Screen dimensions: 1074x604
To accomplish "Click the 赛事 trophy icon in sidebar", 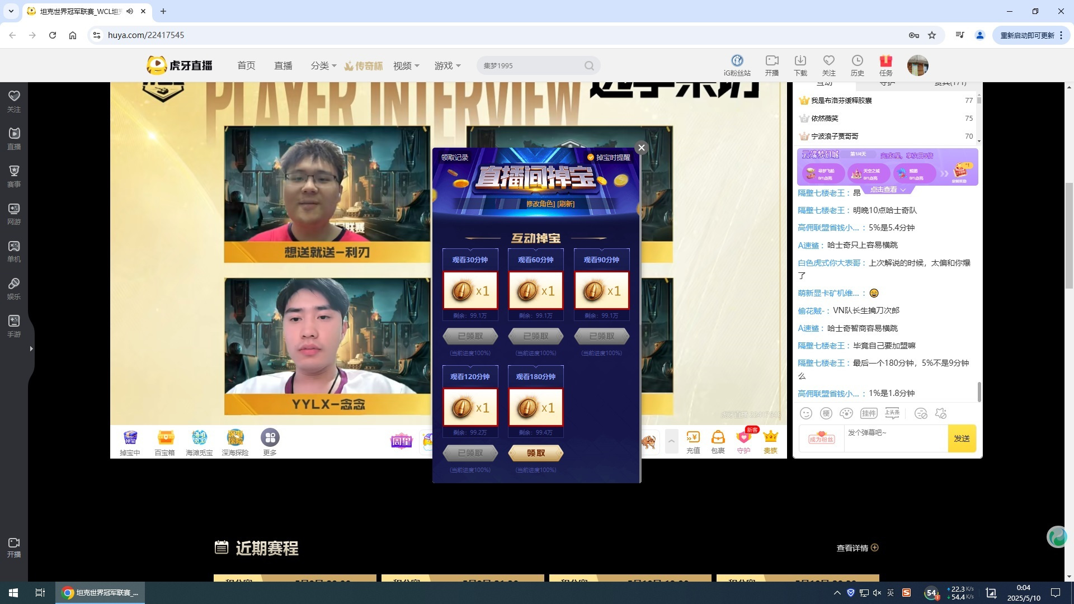I will [x=14, y=176].
